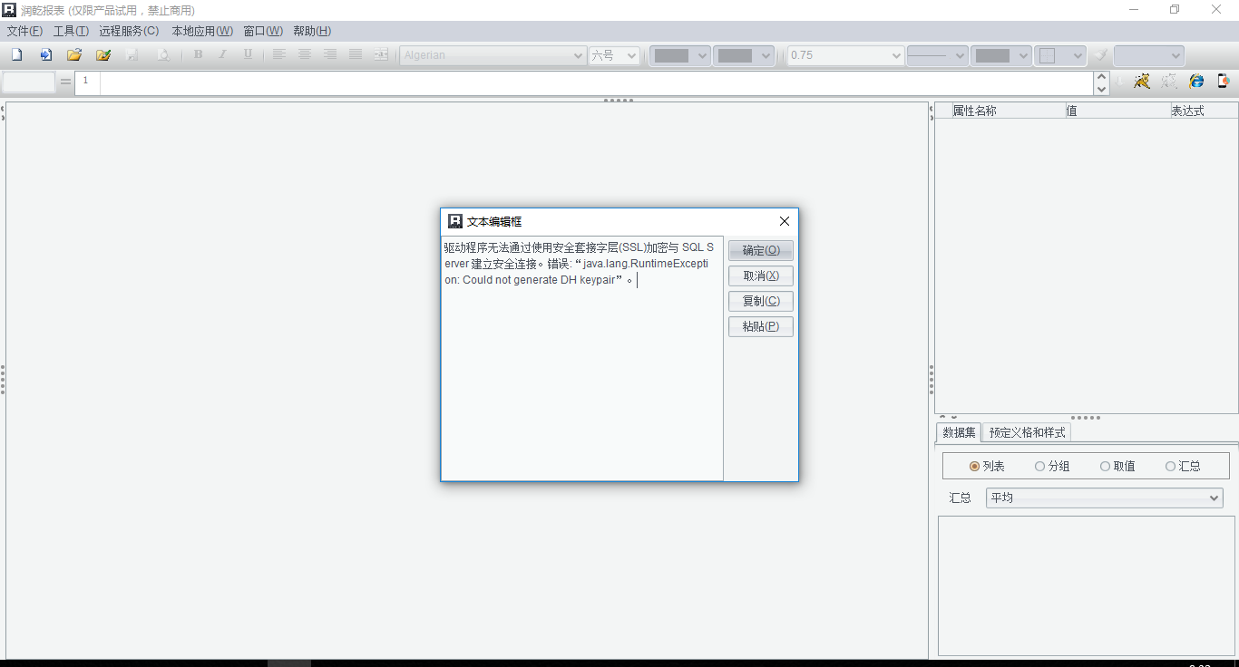Click the import icon with the blue arrow

[x=45, y=55]
